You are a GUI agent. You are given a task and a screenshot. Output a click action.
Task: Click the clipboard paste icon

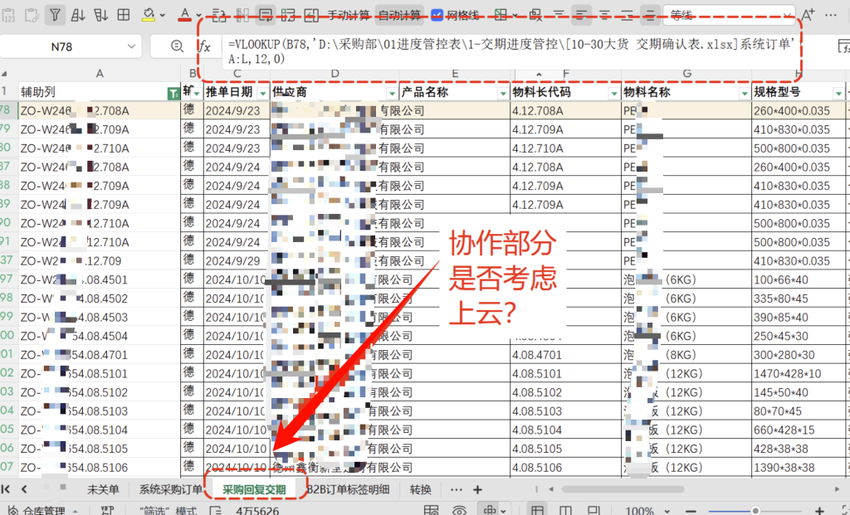(x=32, y=15)
